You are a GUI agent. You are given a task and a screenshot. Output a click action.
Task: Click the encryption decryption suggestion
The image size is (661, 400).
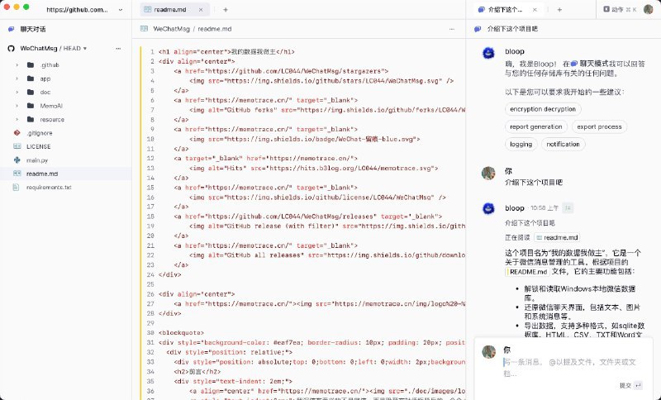pyautogui.click(x=542, y=109)
